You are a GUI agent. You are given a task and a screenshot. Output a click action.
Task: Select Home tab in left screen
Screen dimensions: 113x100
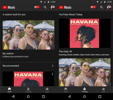pyautogui.click(x=10, y=90)
